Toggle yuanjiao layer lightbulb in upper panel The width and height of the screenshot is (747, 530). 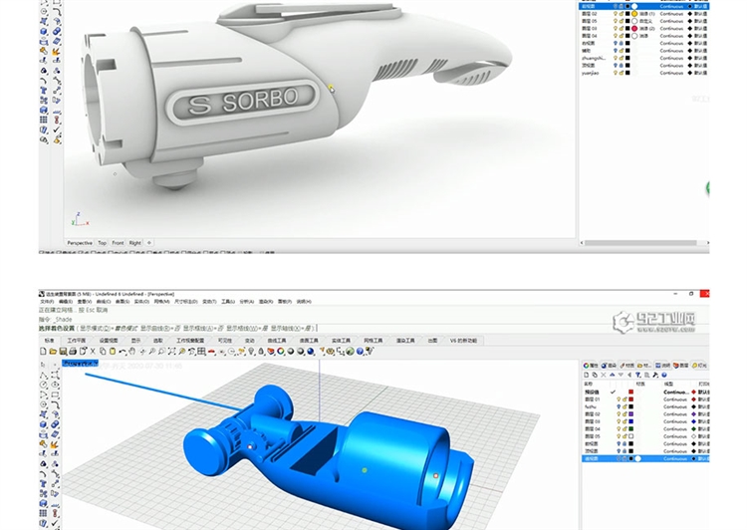pyautogui.click(x=616, y=73)
